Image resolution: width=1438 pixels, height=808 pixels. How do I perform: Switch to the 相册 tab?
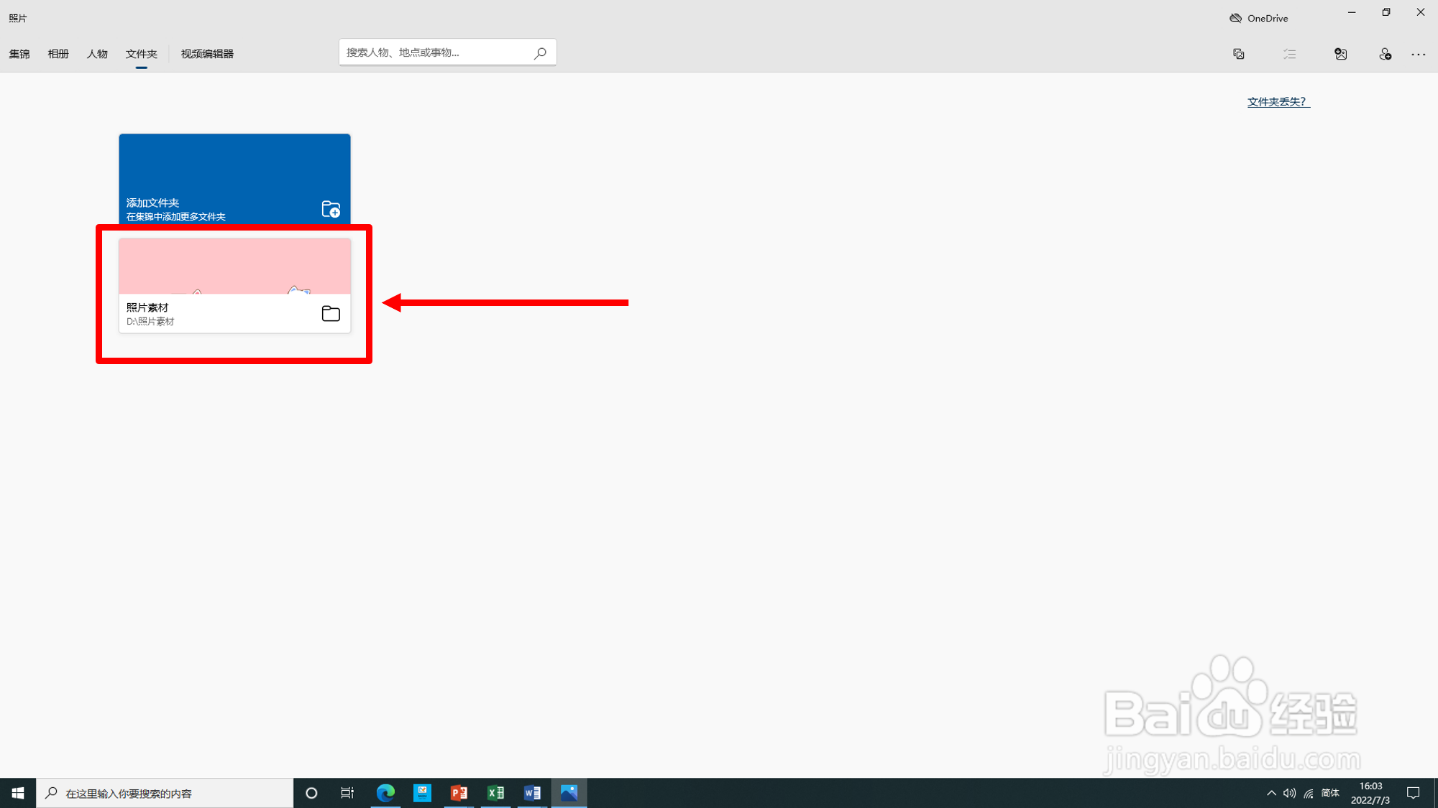58,54
